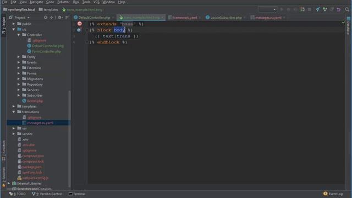This screenshot has width=352, height=198.
Task: Select Kernel.php in project tree
Action: click(x=35, y=101)
